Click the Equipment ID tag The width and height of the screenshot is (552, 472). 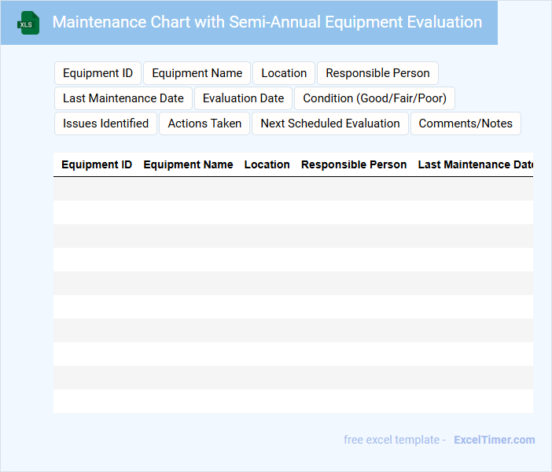(x=98, y=73)
